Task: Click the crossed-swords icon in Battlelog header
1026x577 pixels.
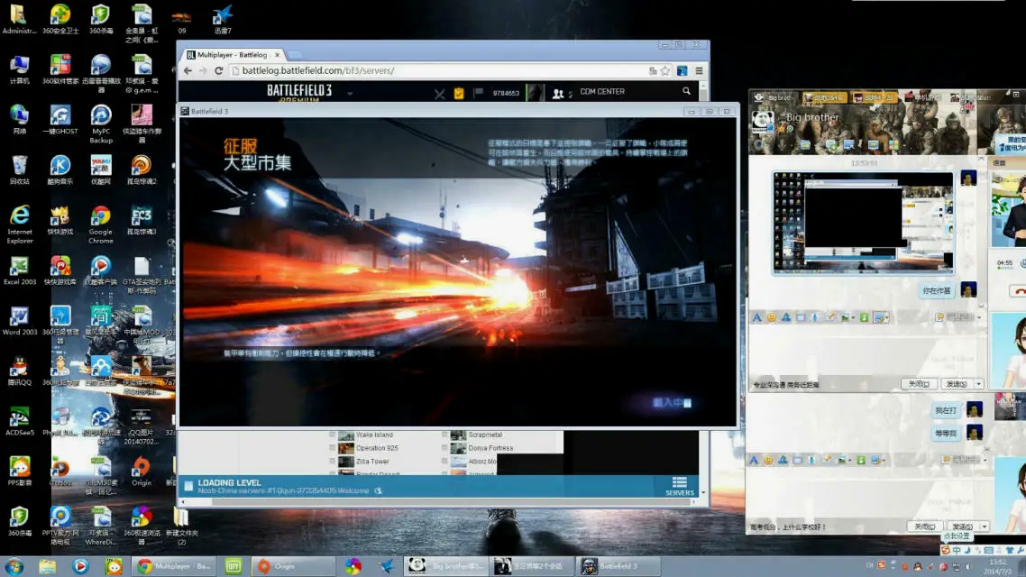Action: (x=439, y=94)
